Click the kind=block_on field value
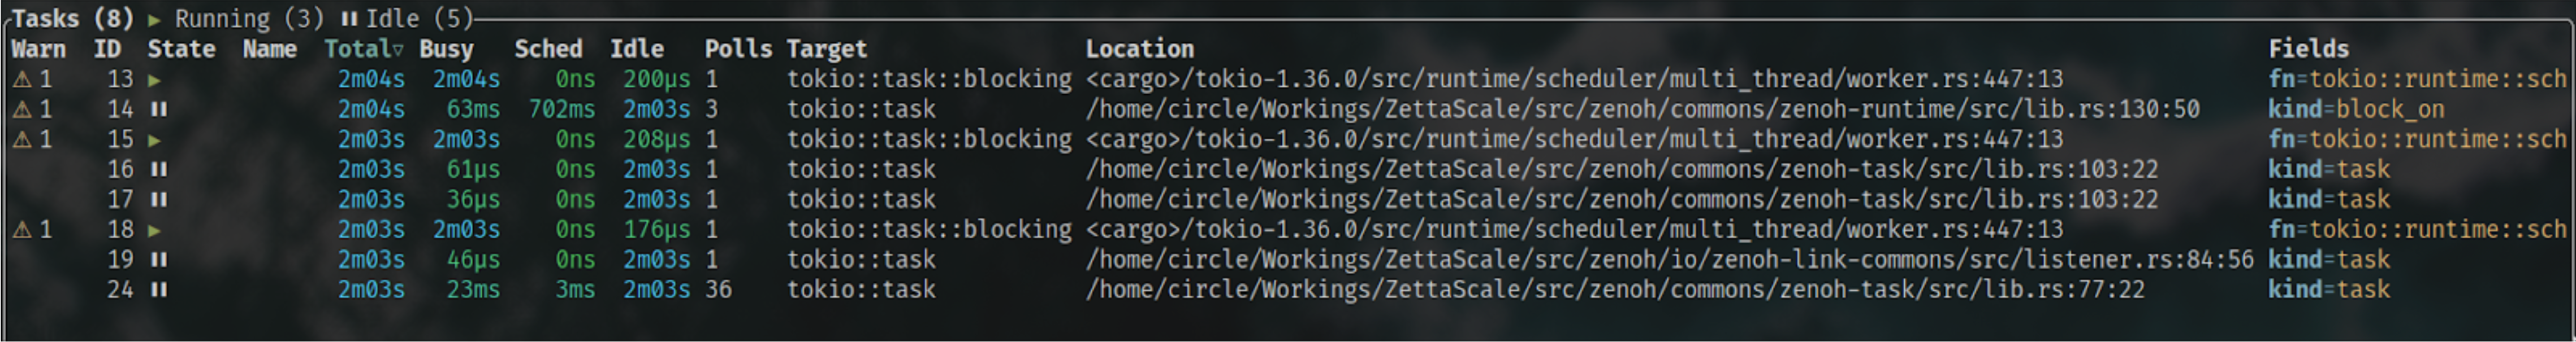This screenshot has width=2576, height=342. coord(2355,109)
